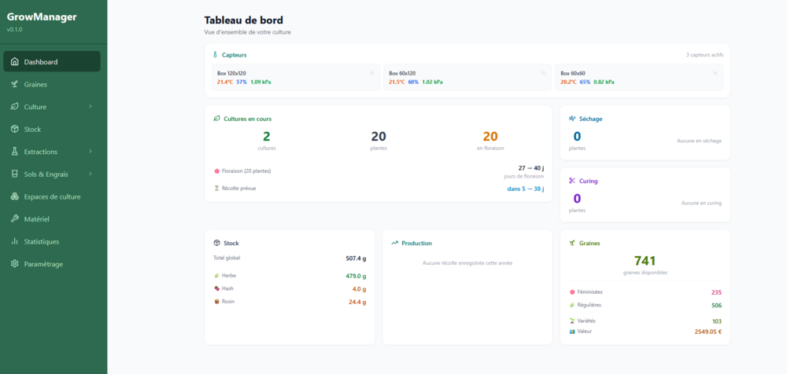Click the Sols & Engrais beaker icon
787x374 pixels.
[x=14, y=174]
